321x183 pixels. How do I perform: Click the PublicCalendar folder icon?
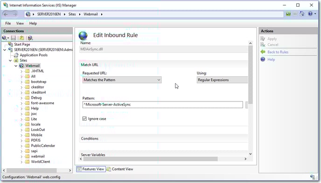point(27,146)
